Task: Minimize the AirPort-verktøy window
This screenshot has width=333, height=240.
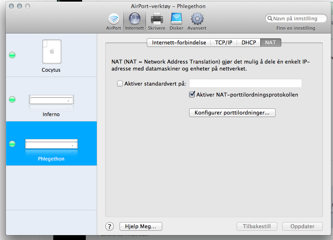Action: (x=20, y=6)
